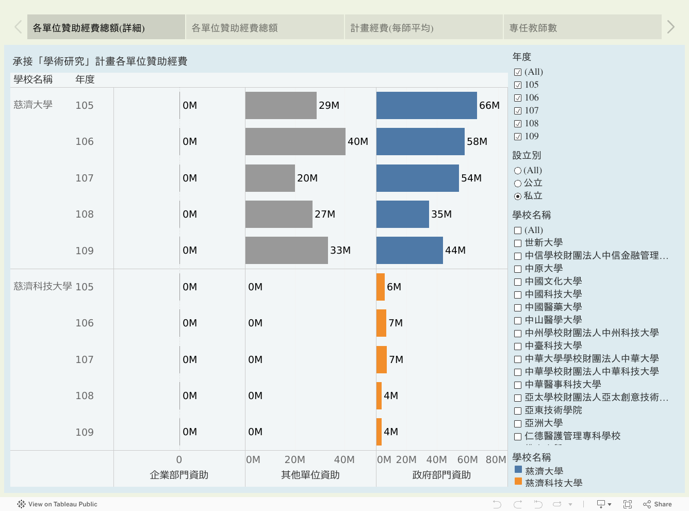This screenshot has width=689, height=511.
Task: Select the 公立 radio option
Action: coord(518,183)
